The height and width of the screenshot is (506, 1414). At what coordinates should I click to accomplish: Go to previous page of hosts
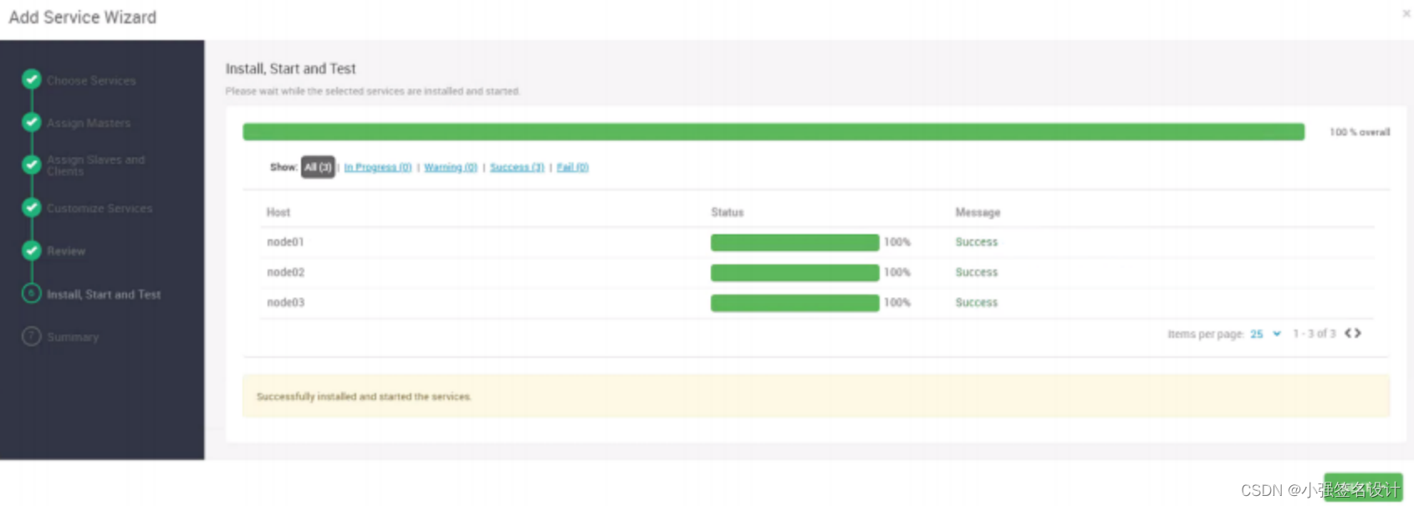(x=1348, y=333)
